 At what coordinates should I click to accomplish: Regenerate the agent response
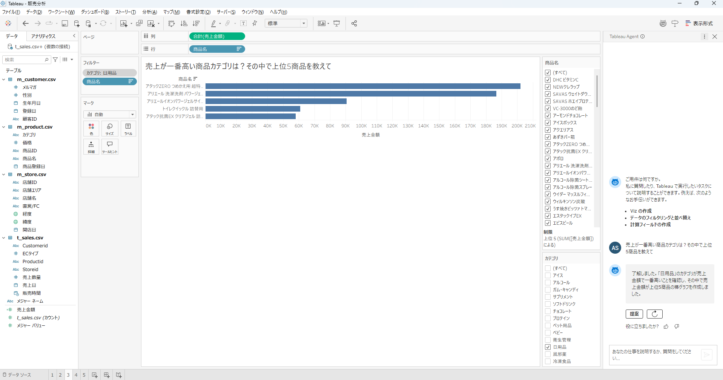(x=655, y=314)
